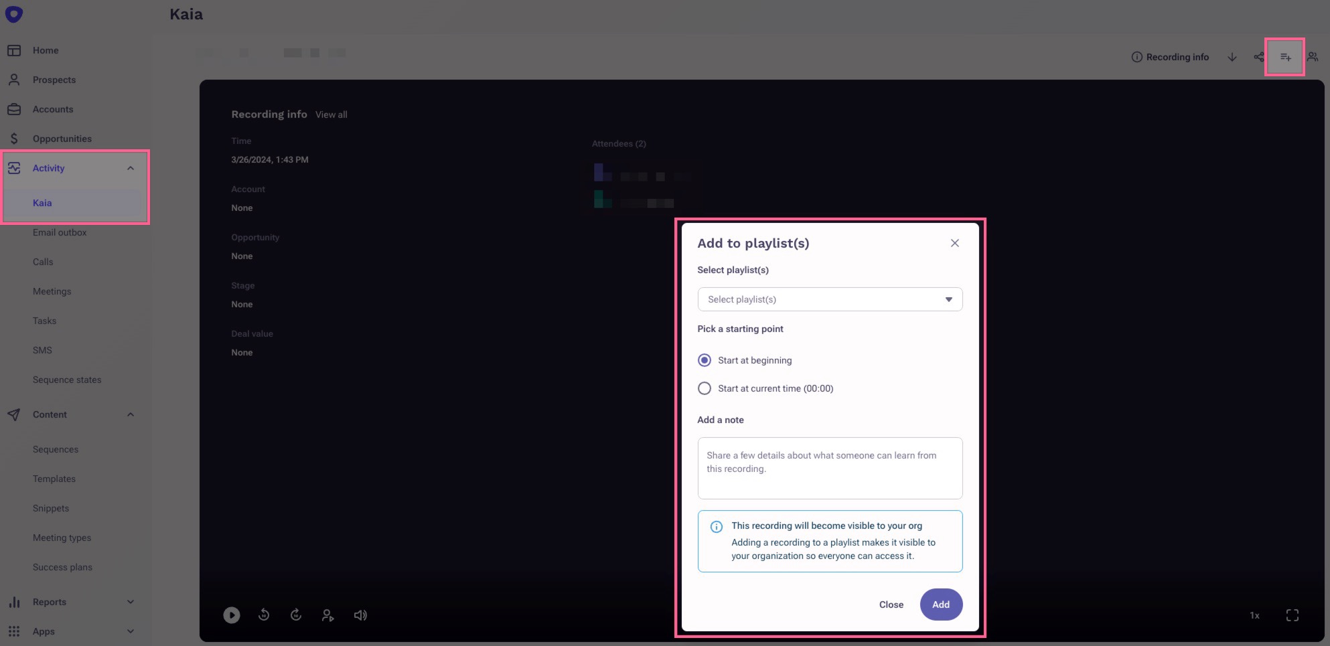Open Success plans
The height and width of the screenshot is (646, 1330).
pos(62,567)
